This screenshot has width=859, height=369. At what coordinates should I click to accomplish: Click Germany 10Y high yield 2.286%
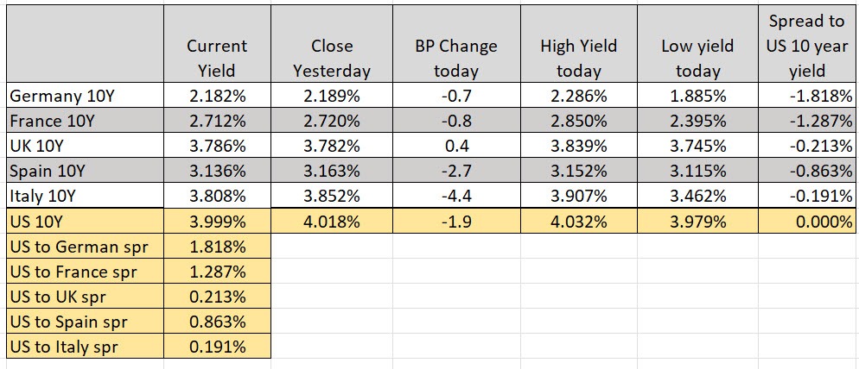(x=571, y=94)
